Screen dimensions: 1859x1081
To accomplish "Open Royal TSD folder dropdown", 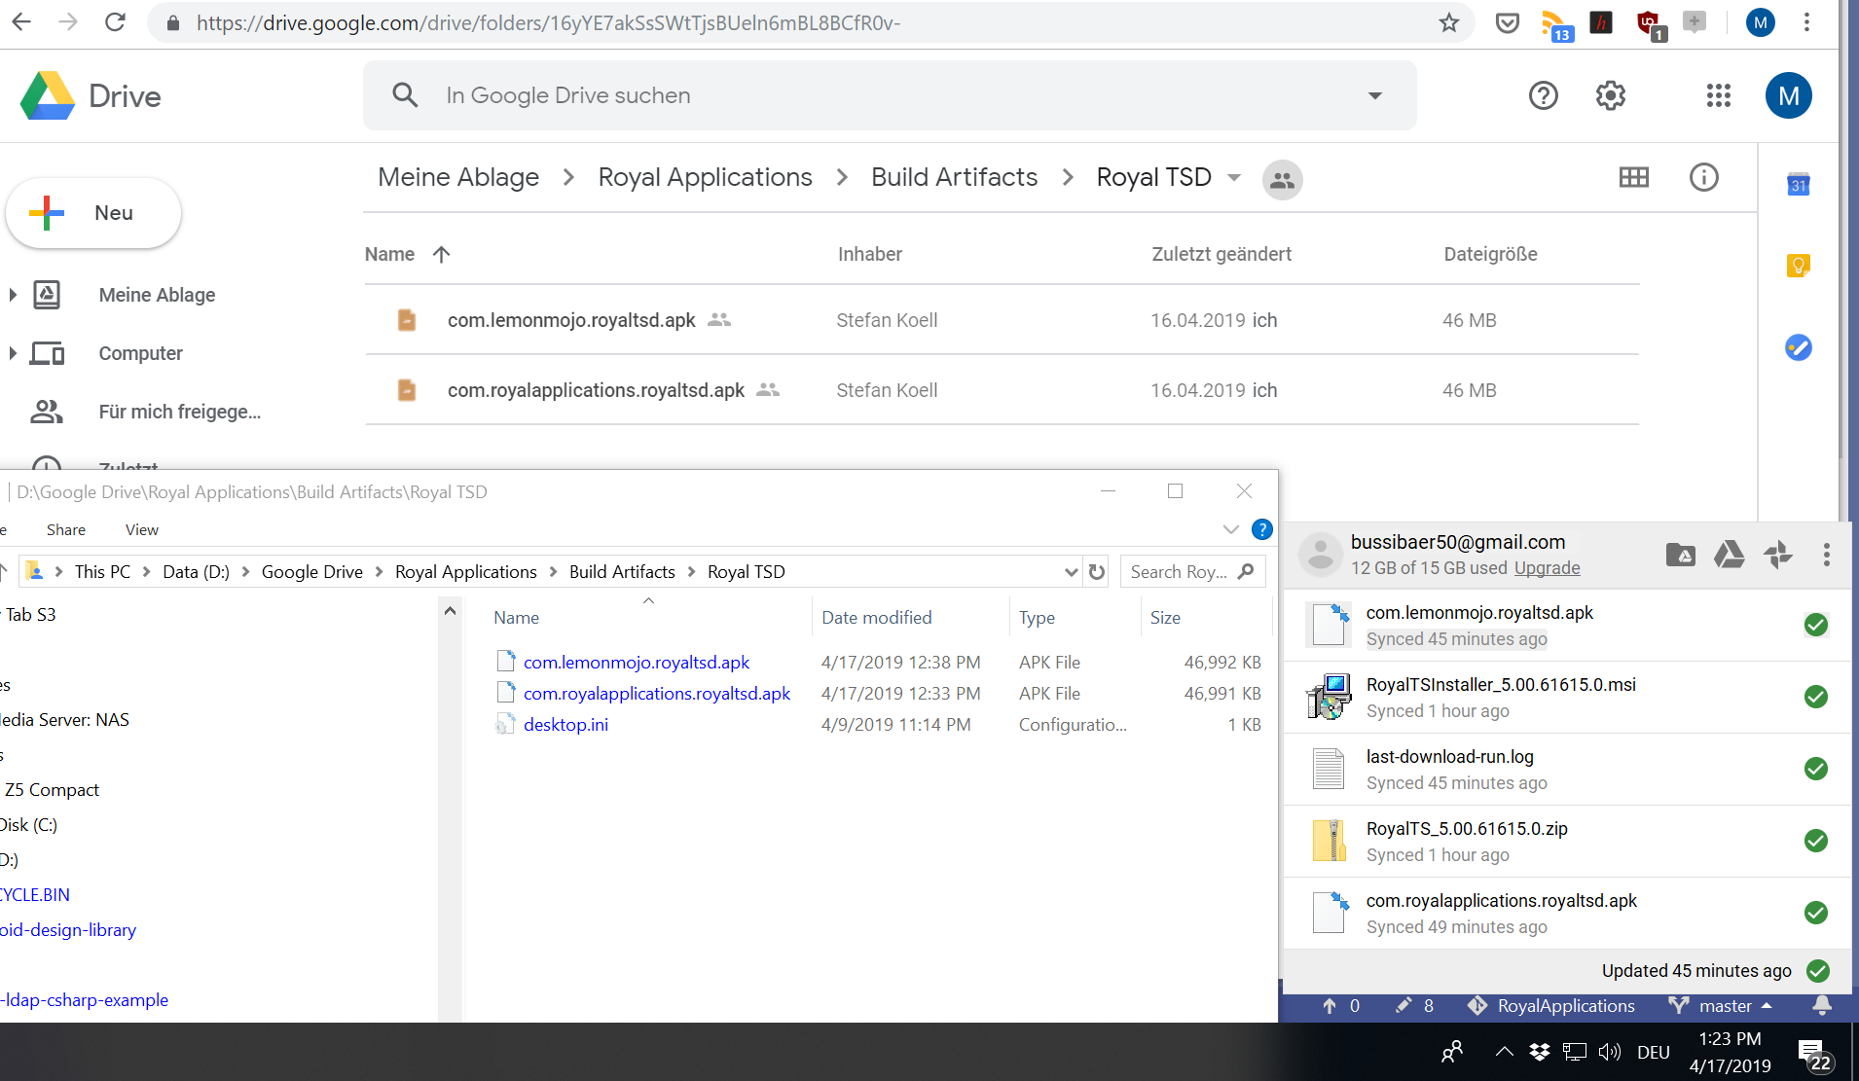I will click(1234, 178).
